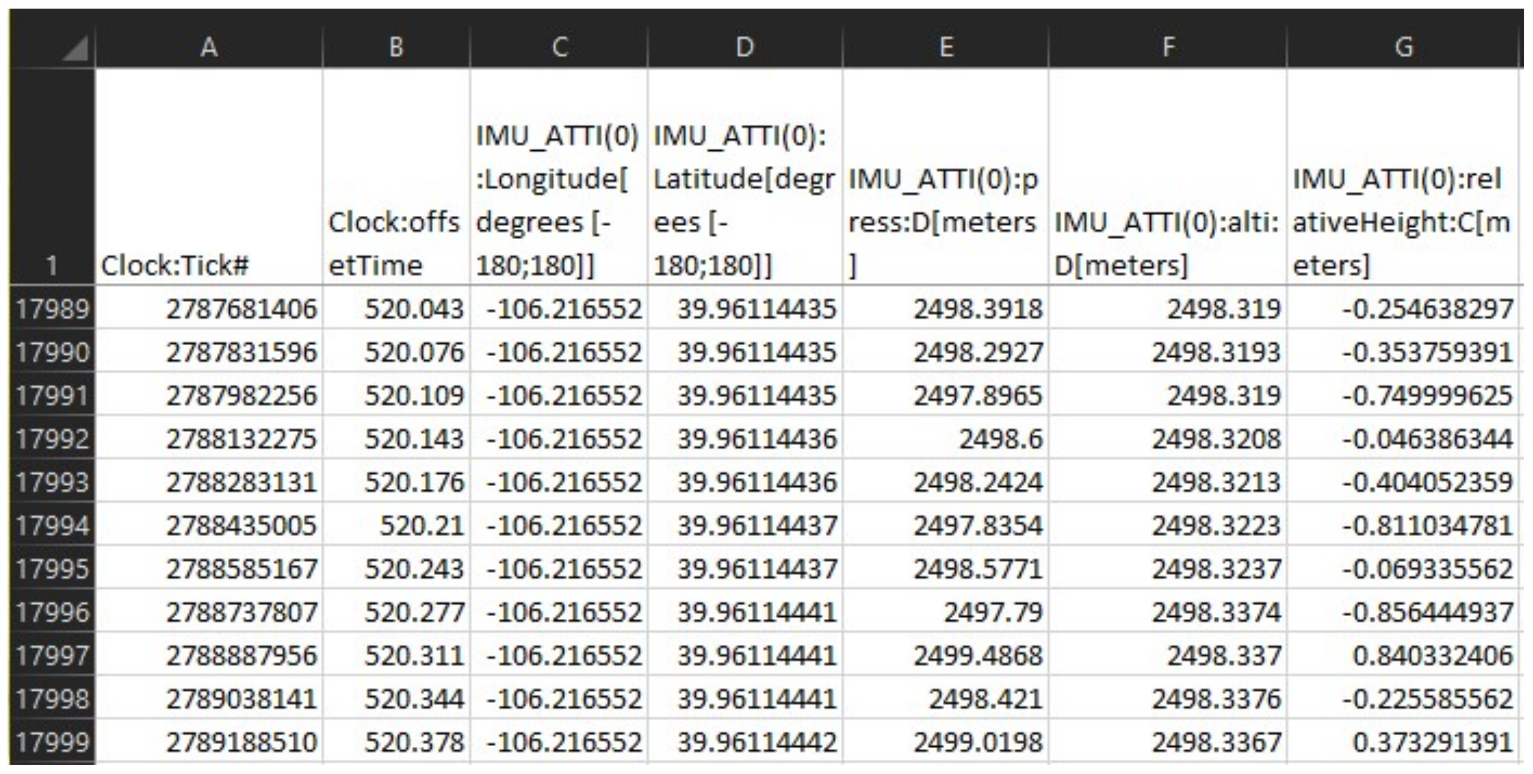Select column E header
Screen dimensions: 1533x774
tap(945, 46)
